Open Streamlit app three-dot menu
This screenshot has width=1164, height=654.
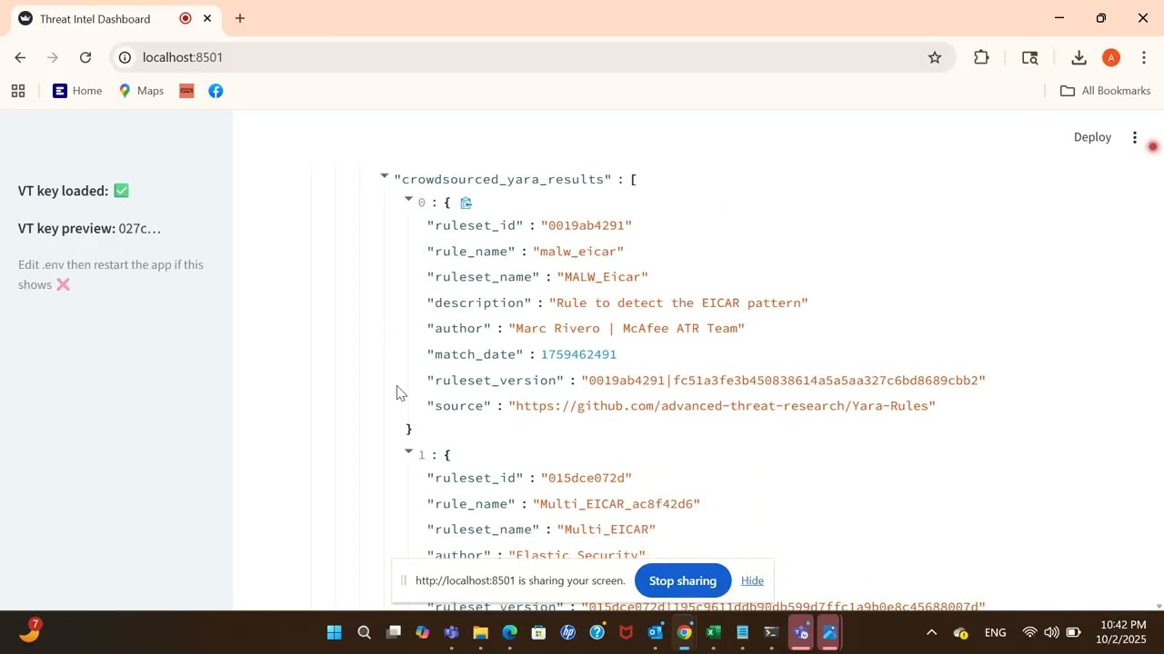pyautogui.click(x=1135, y=137)
